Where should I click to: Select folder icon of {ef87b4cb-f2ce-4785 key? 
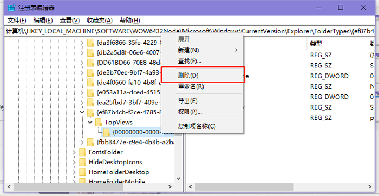(x=90, y=112)
